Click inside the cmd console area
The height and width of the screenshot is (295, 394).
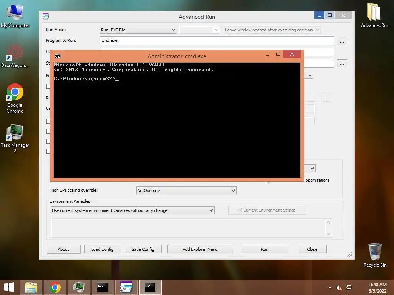[177, 120]
